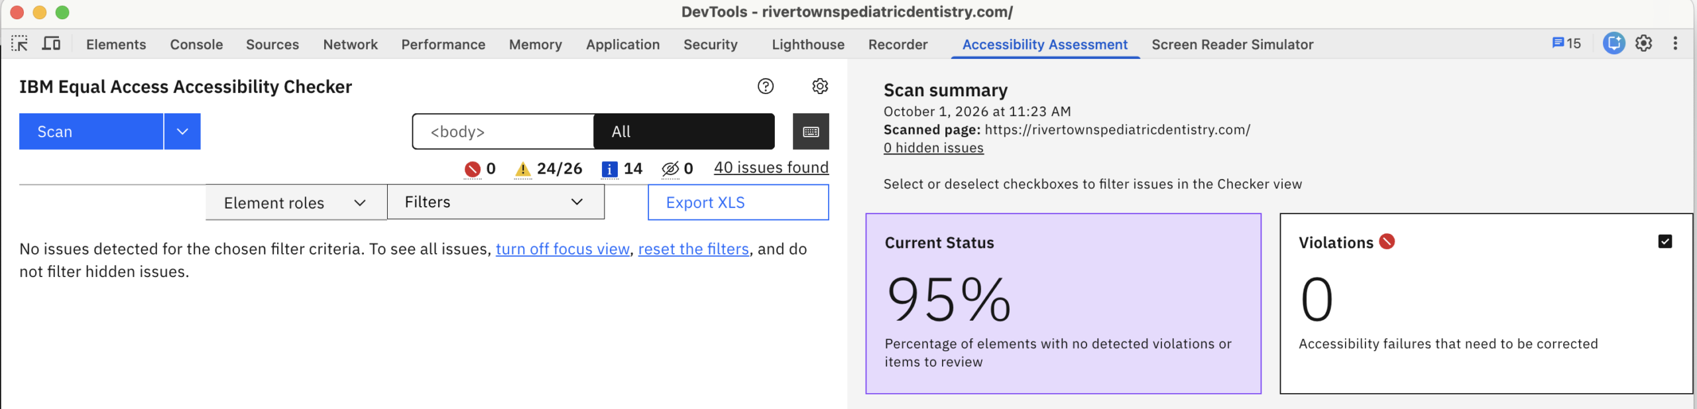Toggle the device toolbar icon

click(51, 44)
